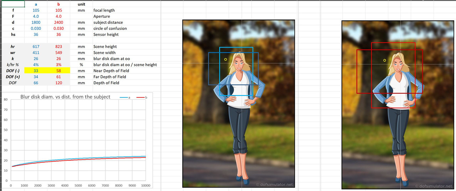Select the 'DOF (-)' row label cell

tap(13, 71)
